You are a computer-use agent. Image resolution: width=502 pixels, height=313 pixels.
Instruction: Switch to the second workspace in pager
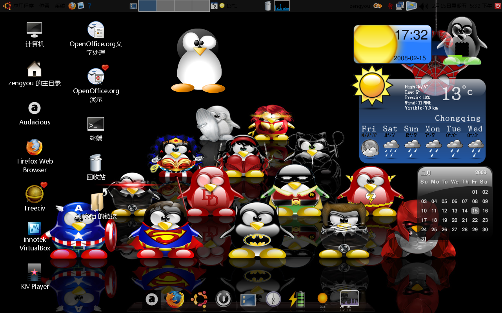[166, 6]
